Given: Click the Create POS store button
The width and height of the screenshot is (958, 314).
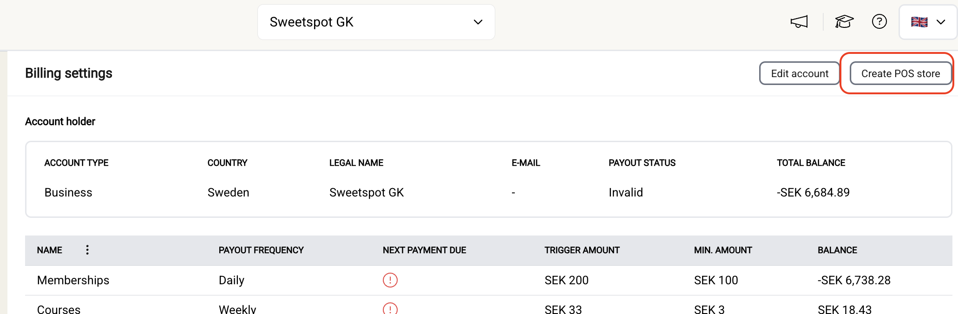Looking at the screenshot, I should click(900, 73).
